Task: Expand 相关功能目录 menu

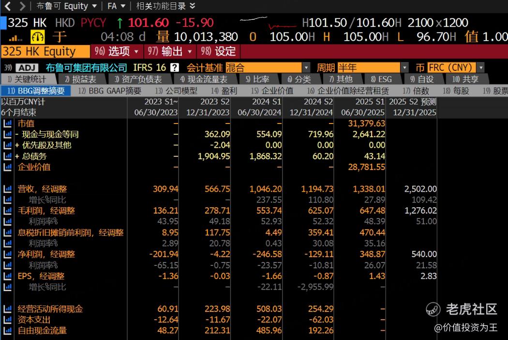Action: (165, 6)
